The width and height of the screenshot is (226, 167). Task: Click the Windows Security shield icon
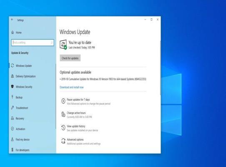(13, 86)
